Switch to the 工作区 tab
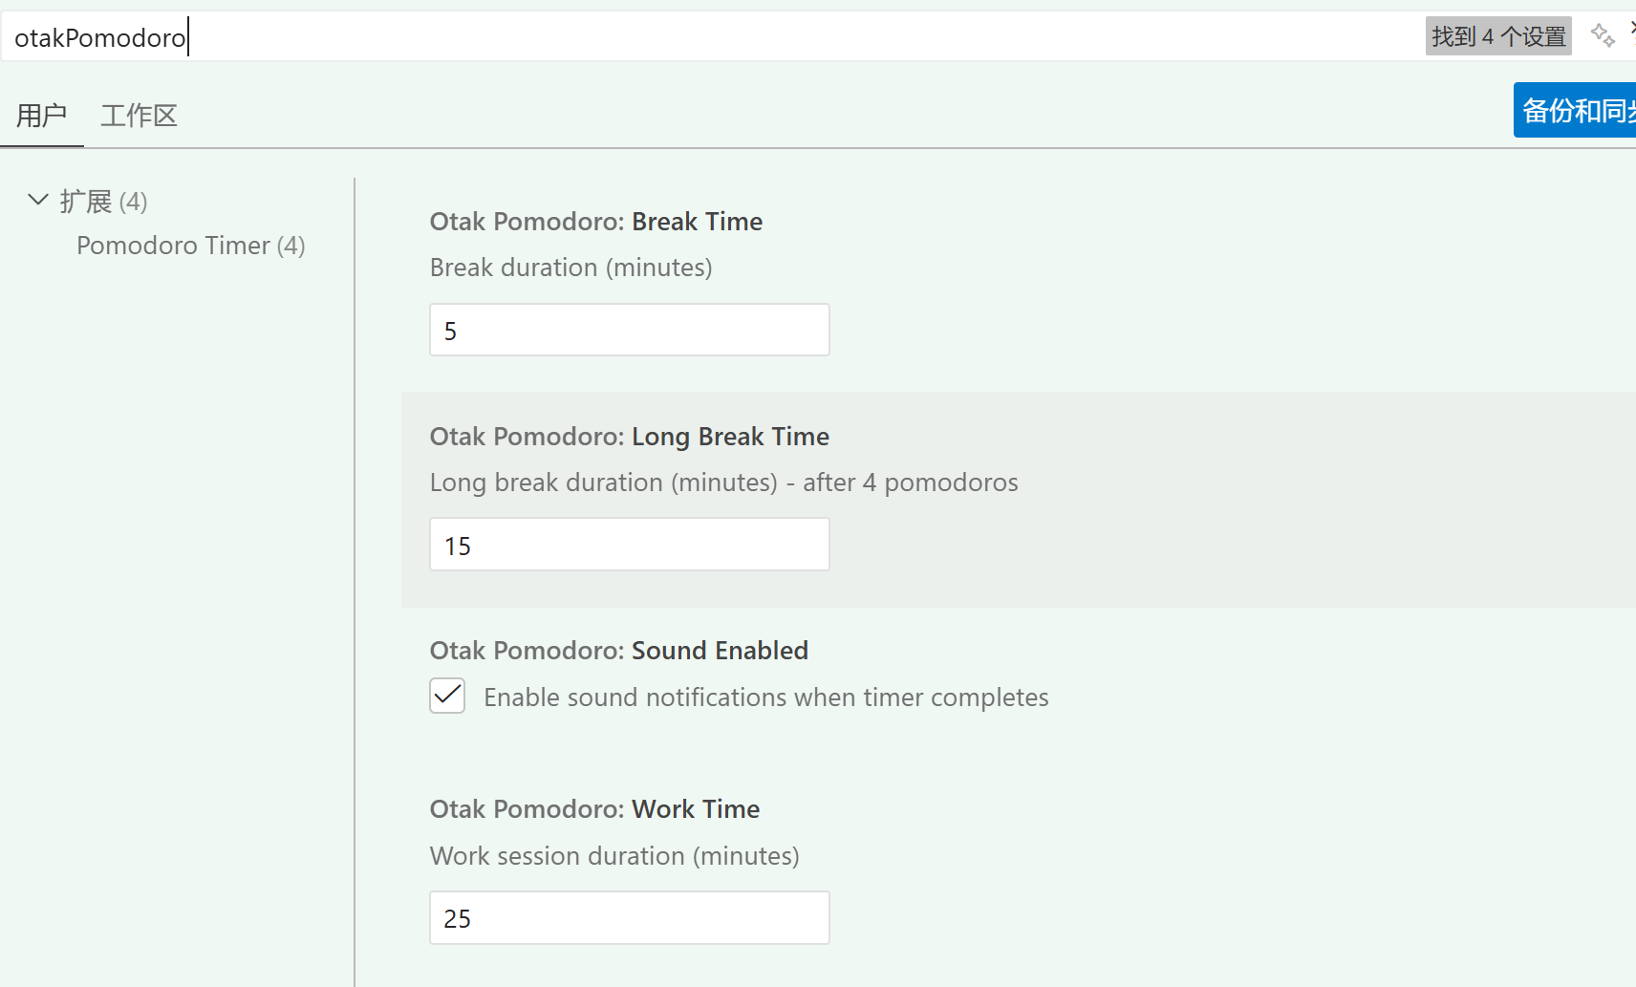1636x987 pixels. (139, 116)
